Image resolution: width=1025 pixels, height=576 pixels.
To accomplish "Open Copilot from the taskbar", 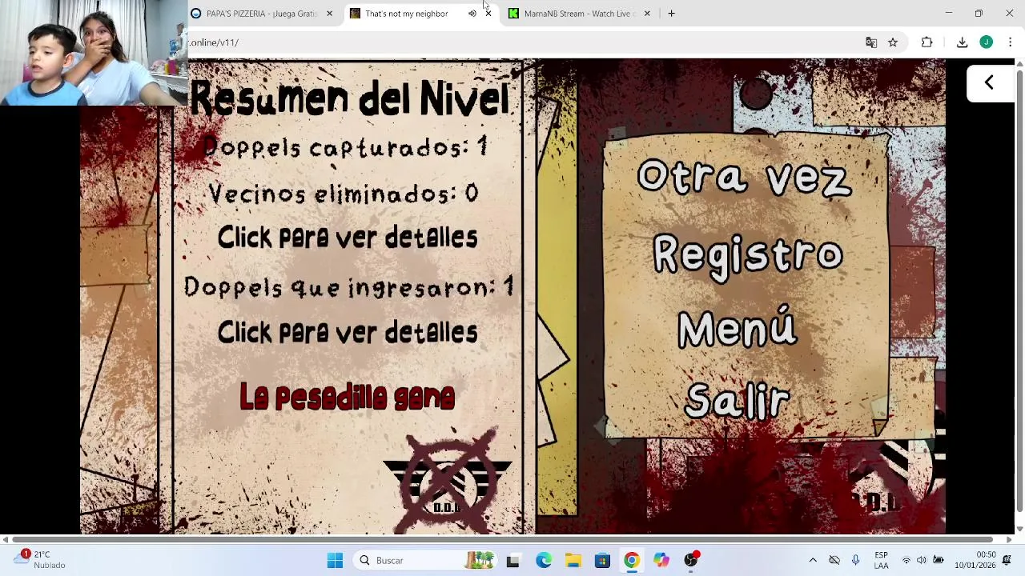I will coord(661,561).
